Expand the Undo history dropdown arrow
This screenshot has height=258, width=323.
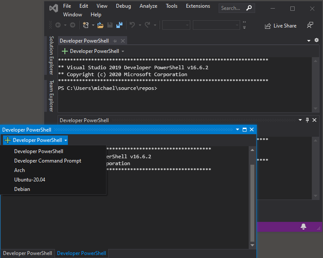tap(140, 25)
